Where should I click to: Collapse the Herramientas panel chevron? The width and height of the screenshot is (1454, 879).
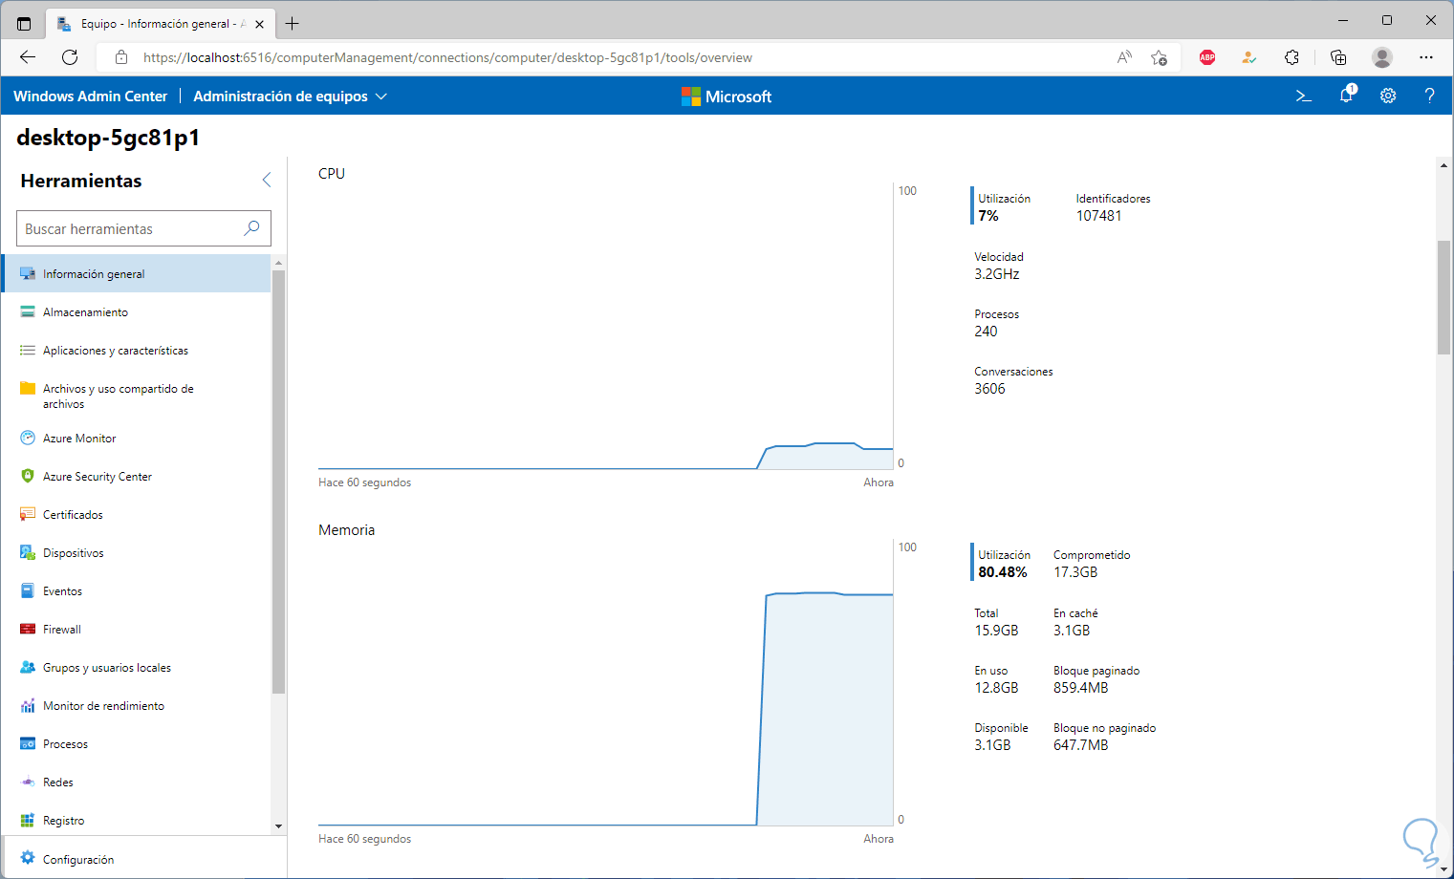[267, 180]
